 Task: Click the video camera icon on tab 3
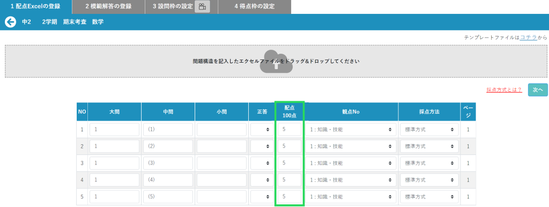click(x=202, y=6)
